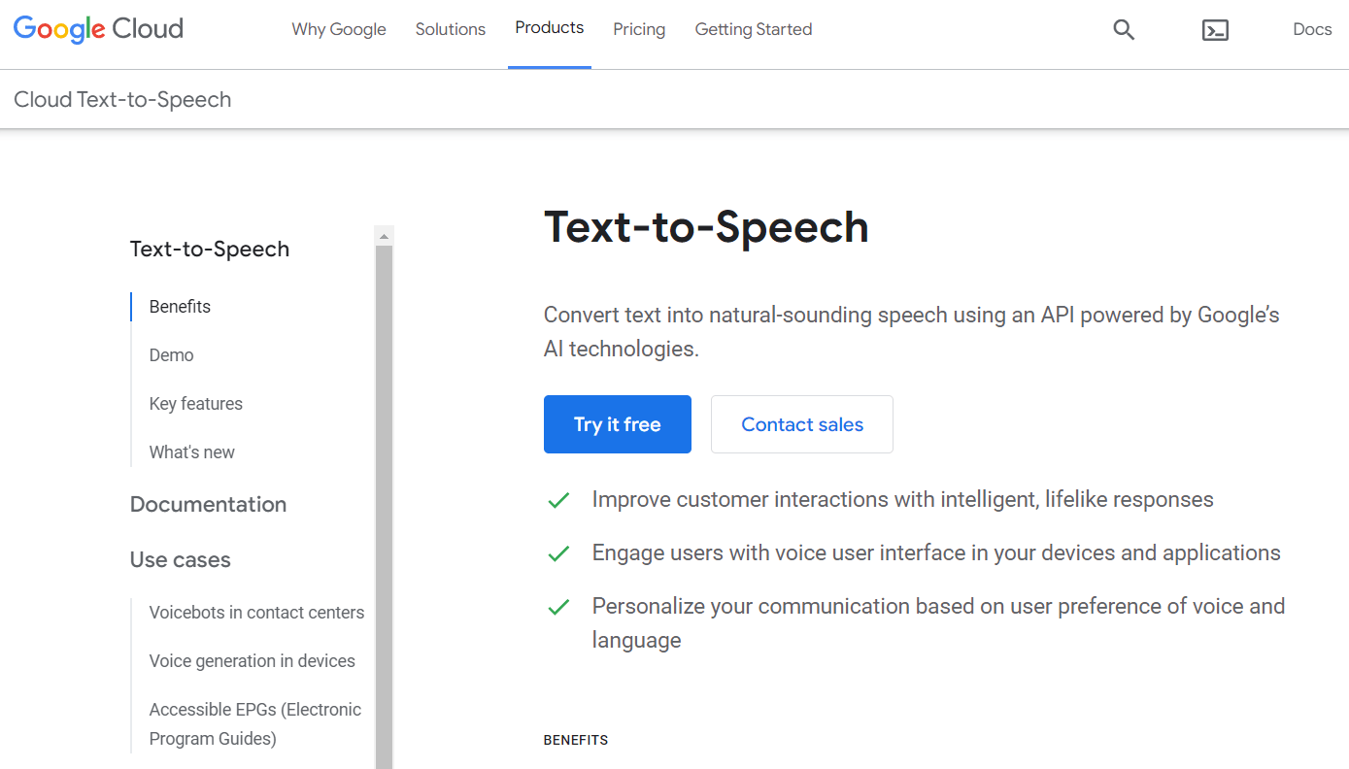Click the Try it free button
1349x769 pixels.
[617, 424]
